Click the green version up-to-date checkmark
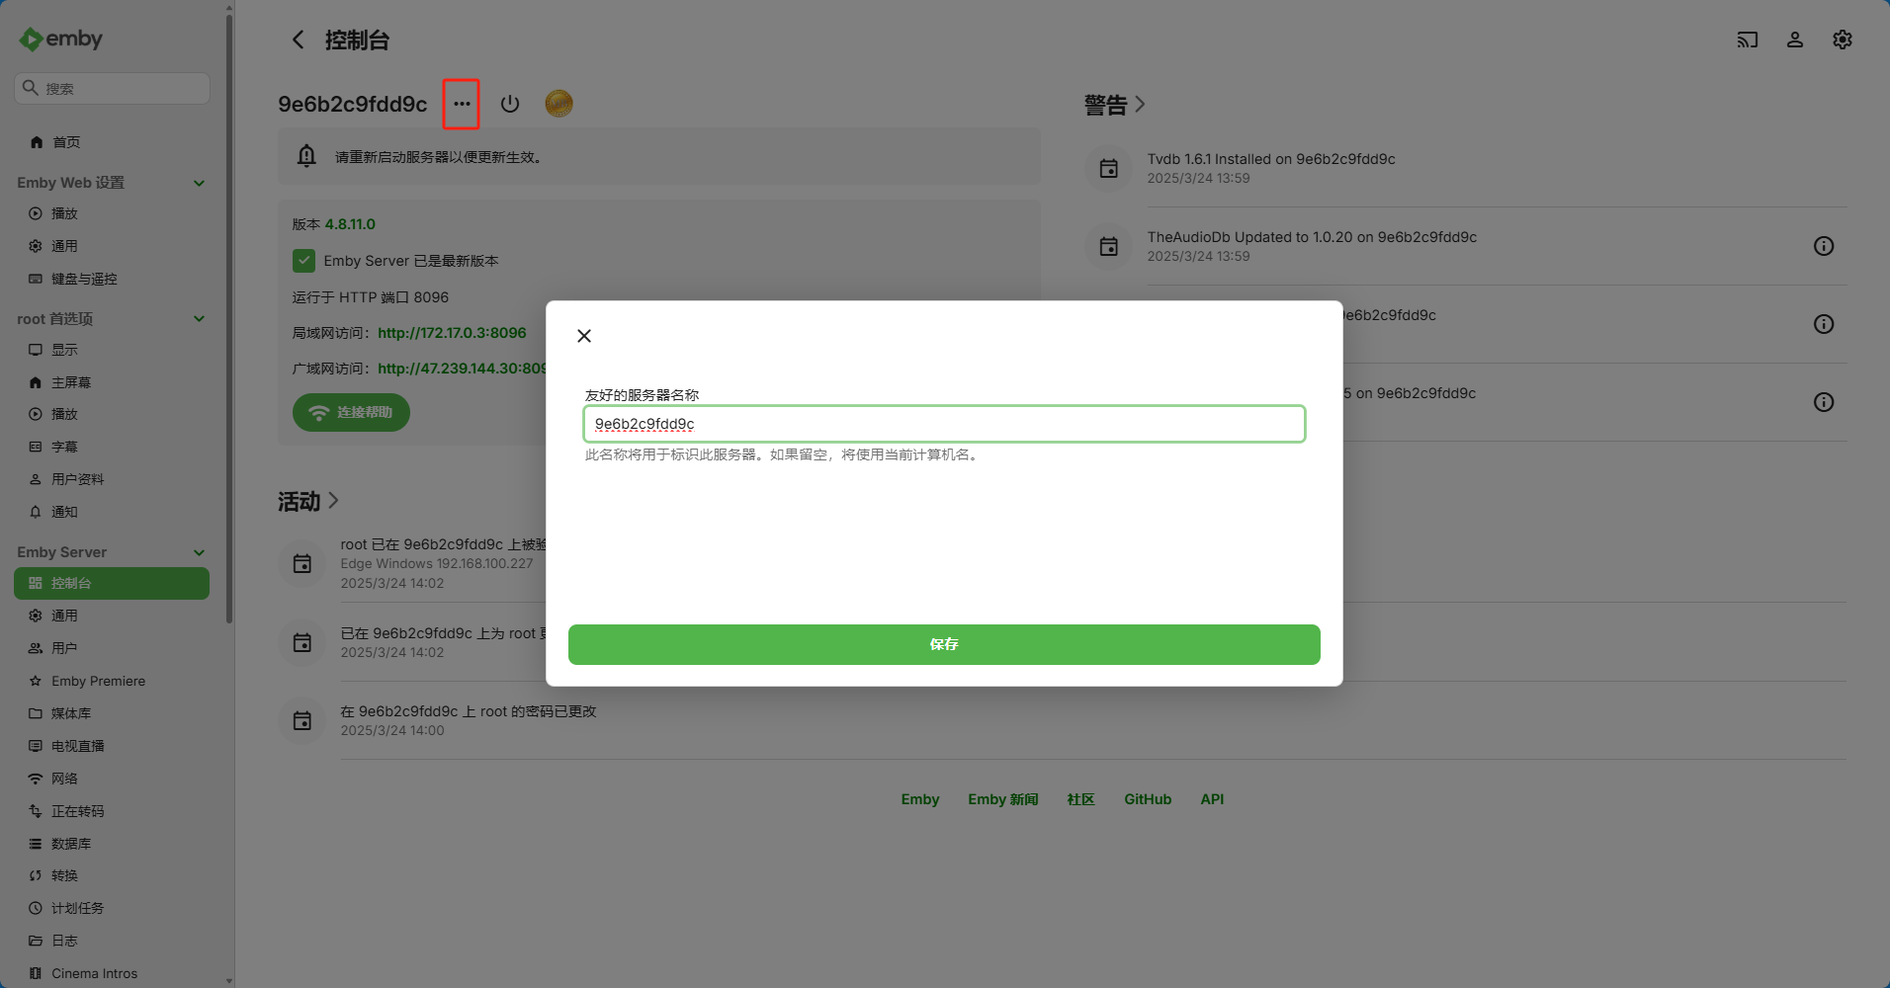Screen dimensions: 1890x988 (303, 261)
